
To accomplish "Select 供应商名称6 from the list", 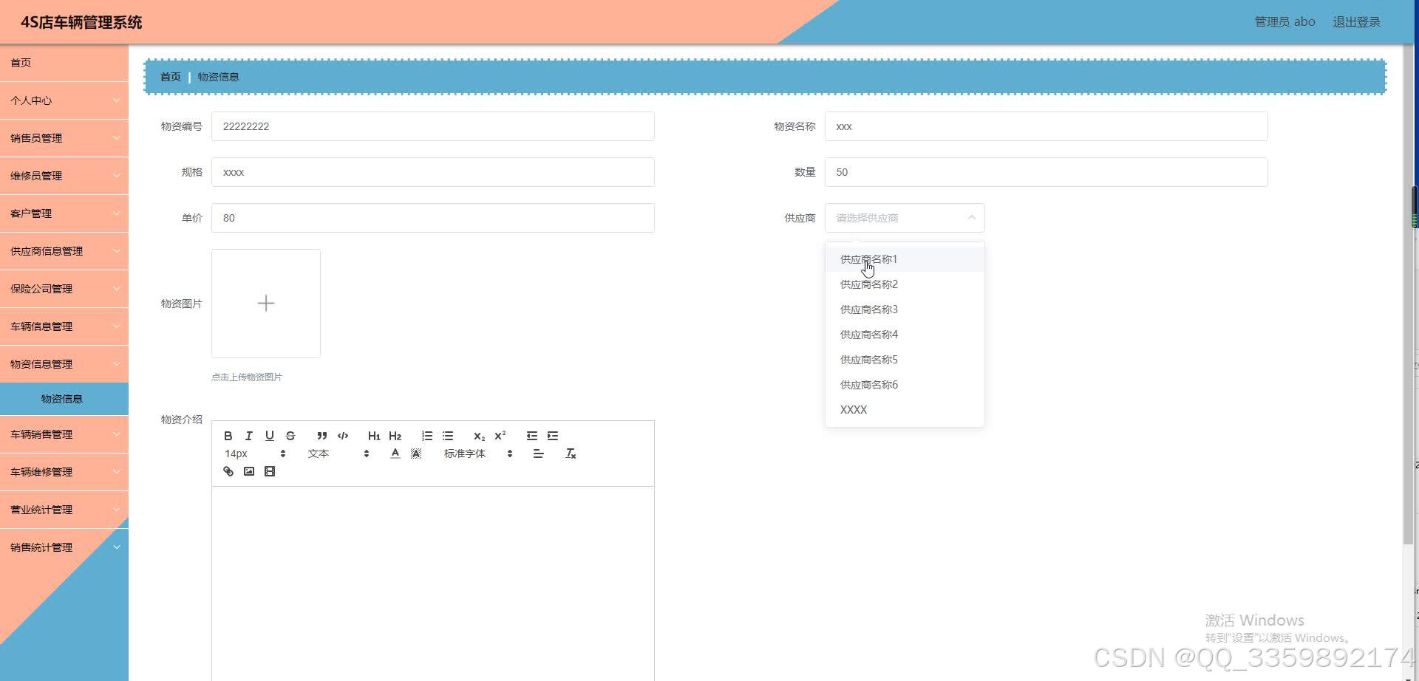I will point(905,385).
